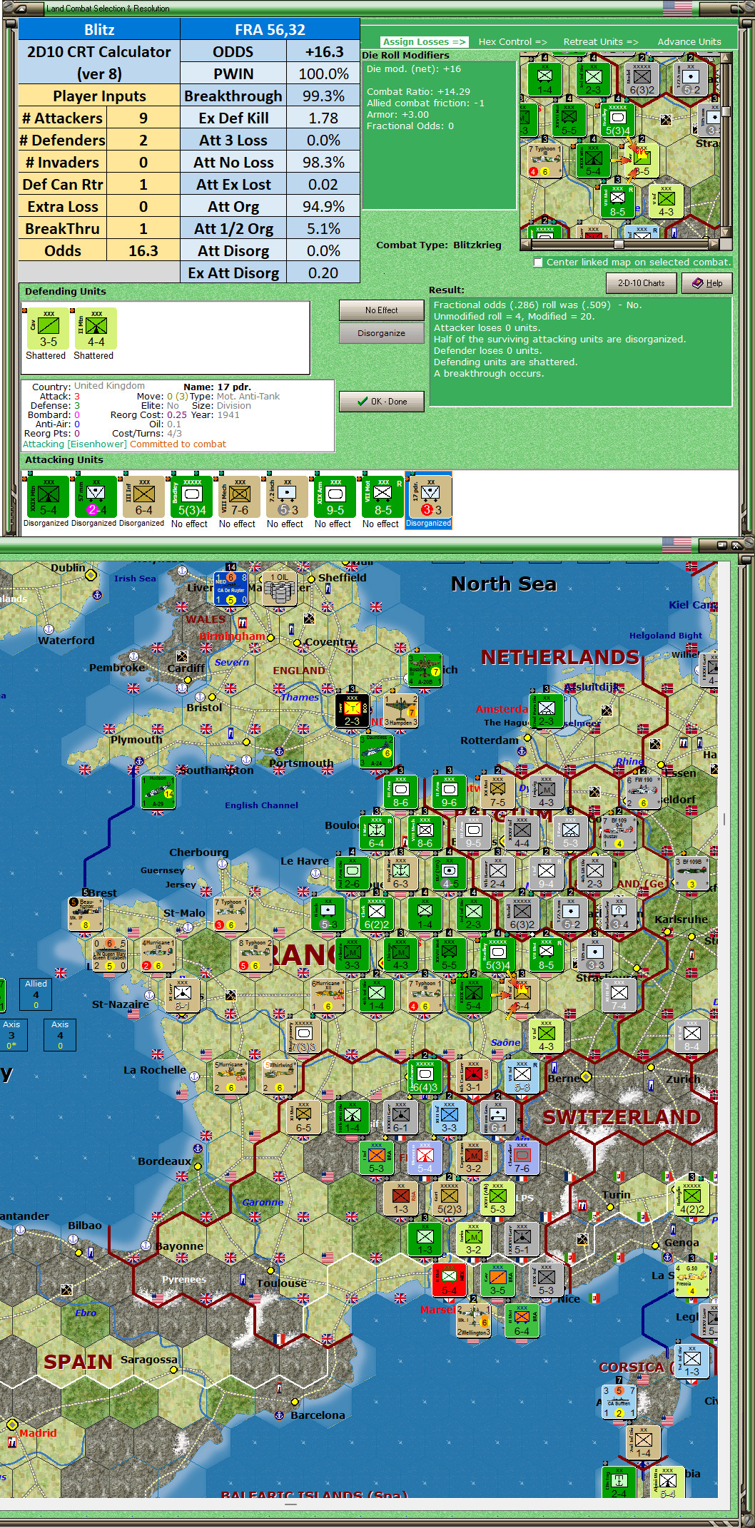
Task: Select the 57mm 2-4 attacking unit
Action: [x=94, y=496]
